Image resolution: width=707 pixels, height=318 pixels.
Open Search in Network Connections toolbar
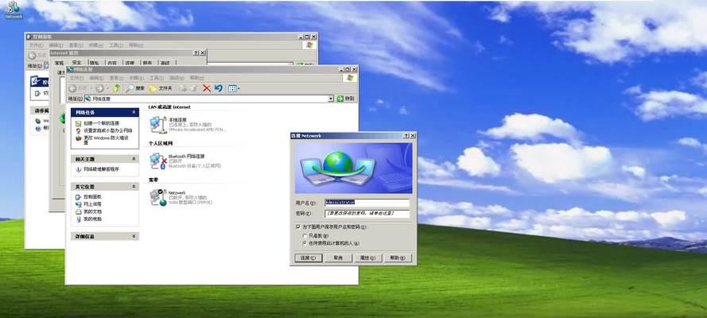tap(135, 88)
